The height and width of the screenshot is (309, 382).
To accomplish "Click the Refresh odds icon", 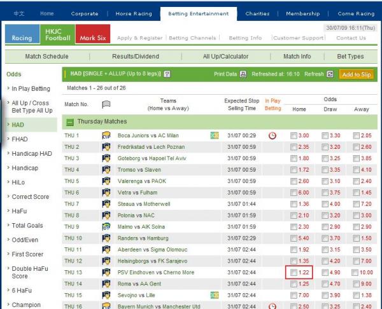I will click(x=330, y=74).
